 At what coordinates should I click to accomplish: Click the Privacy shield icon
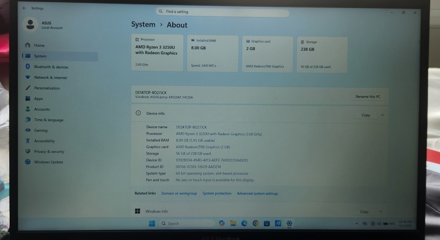point(28,151)
